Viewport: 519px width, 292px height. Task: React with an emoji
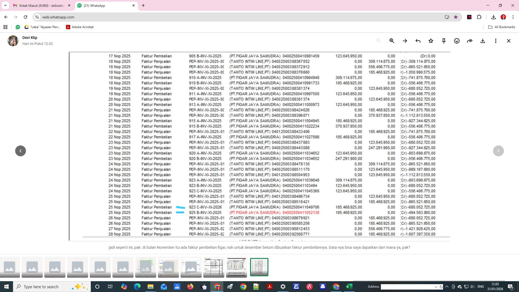pyautogui.click(x=457, y=41)
